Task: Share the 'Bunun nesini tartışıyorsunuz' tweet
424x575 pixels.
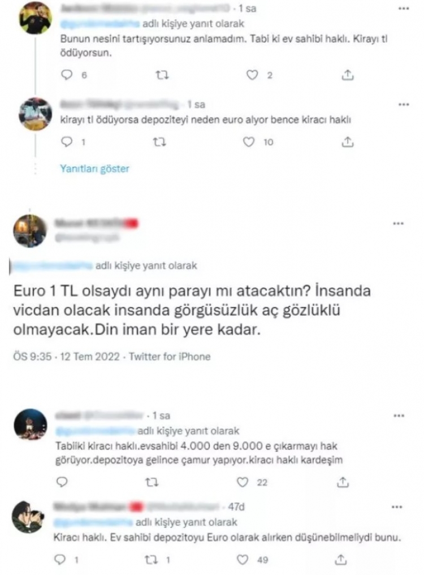Action: click(x=348, y=75)
